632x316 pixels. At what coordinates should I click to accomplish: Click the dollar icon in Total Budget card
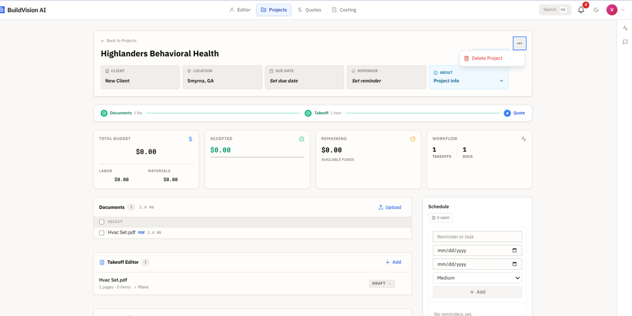click(190, 139)
